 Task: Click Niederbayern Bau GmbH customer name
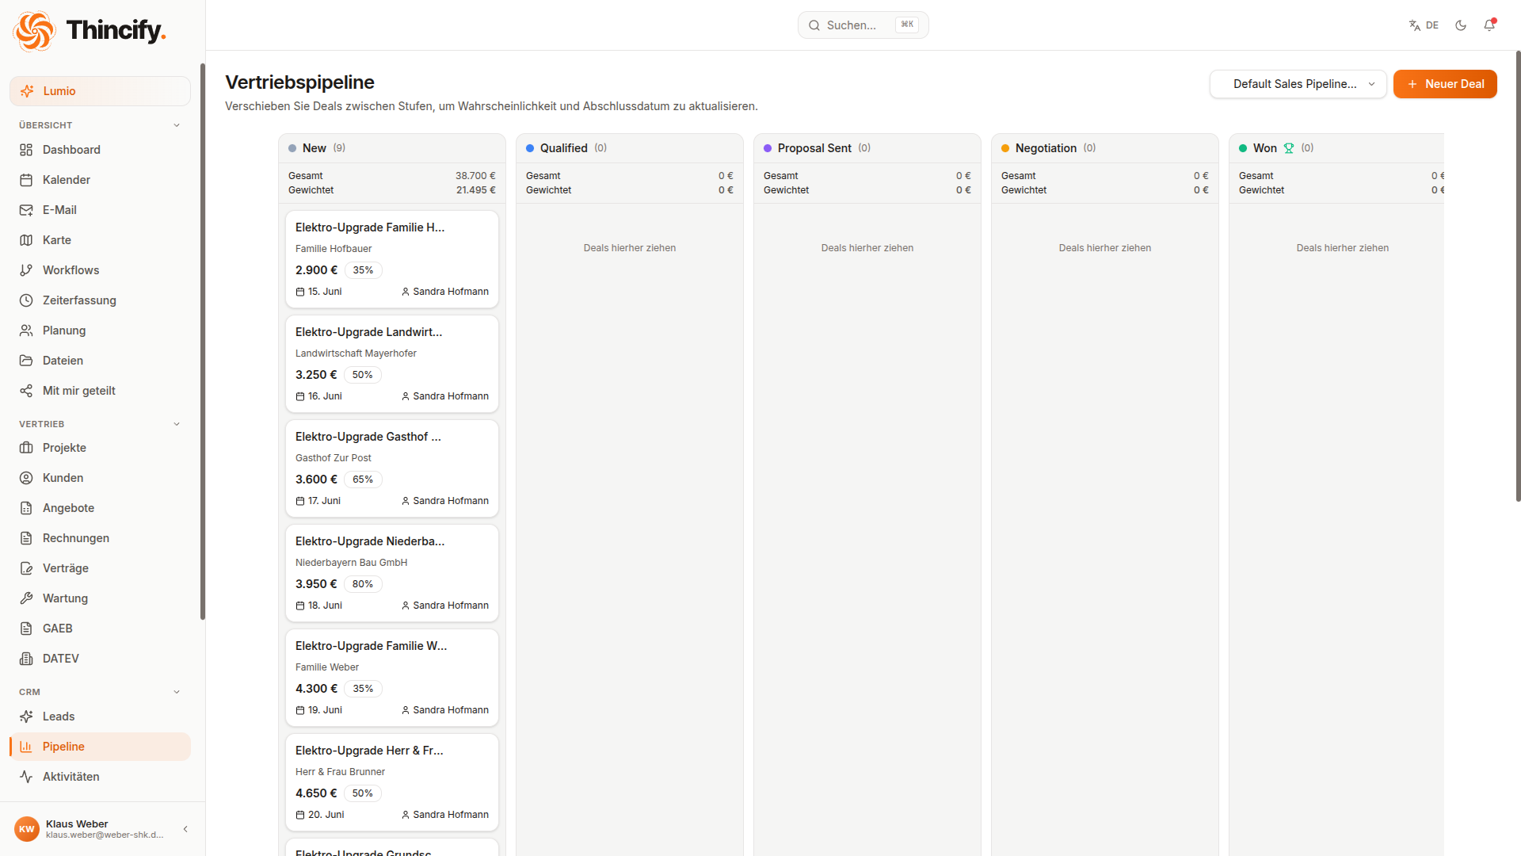[351, 563]
